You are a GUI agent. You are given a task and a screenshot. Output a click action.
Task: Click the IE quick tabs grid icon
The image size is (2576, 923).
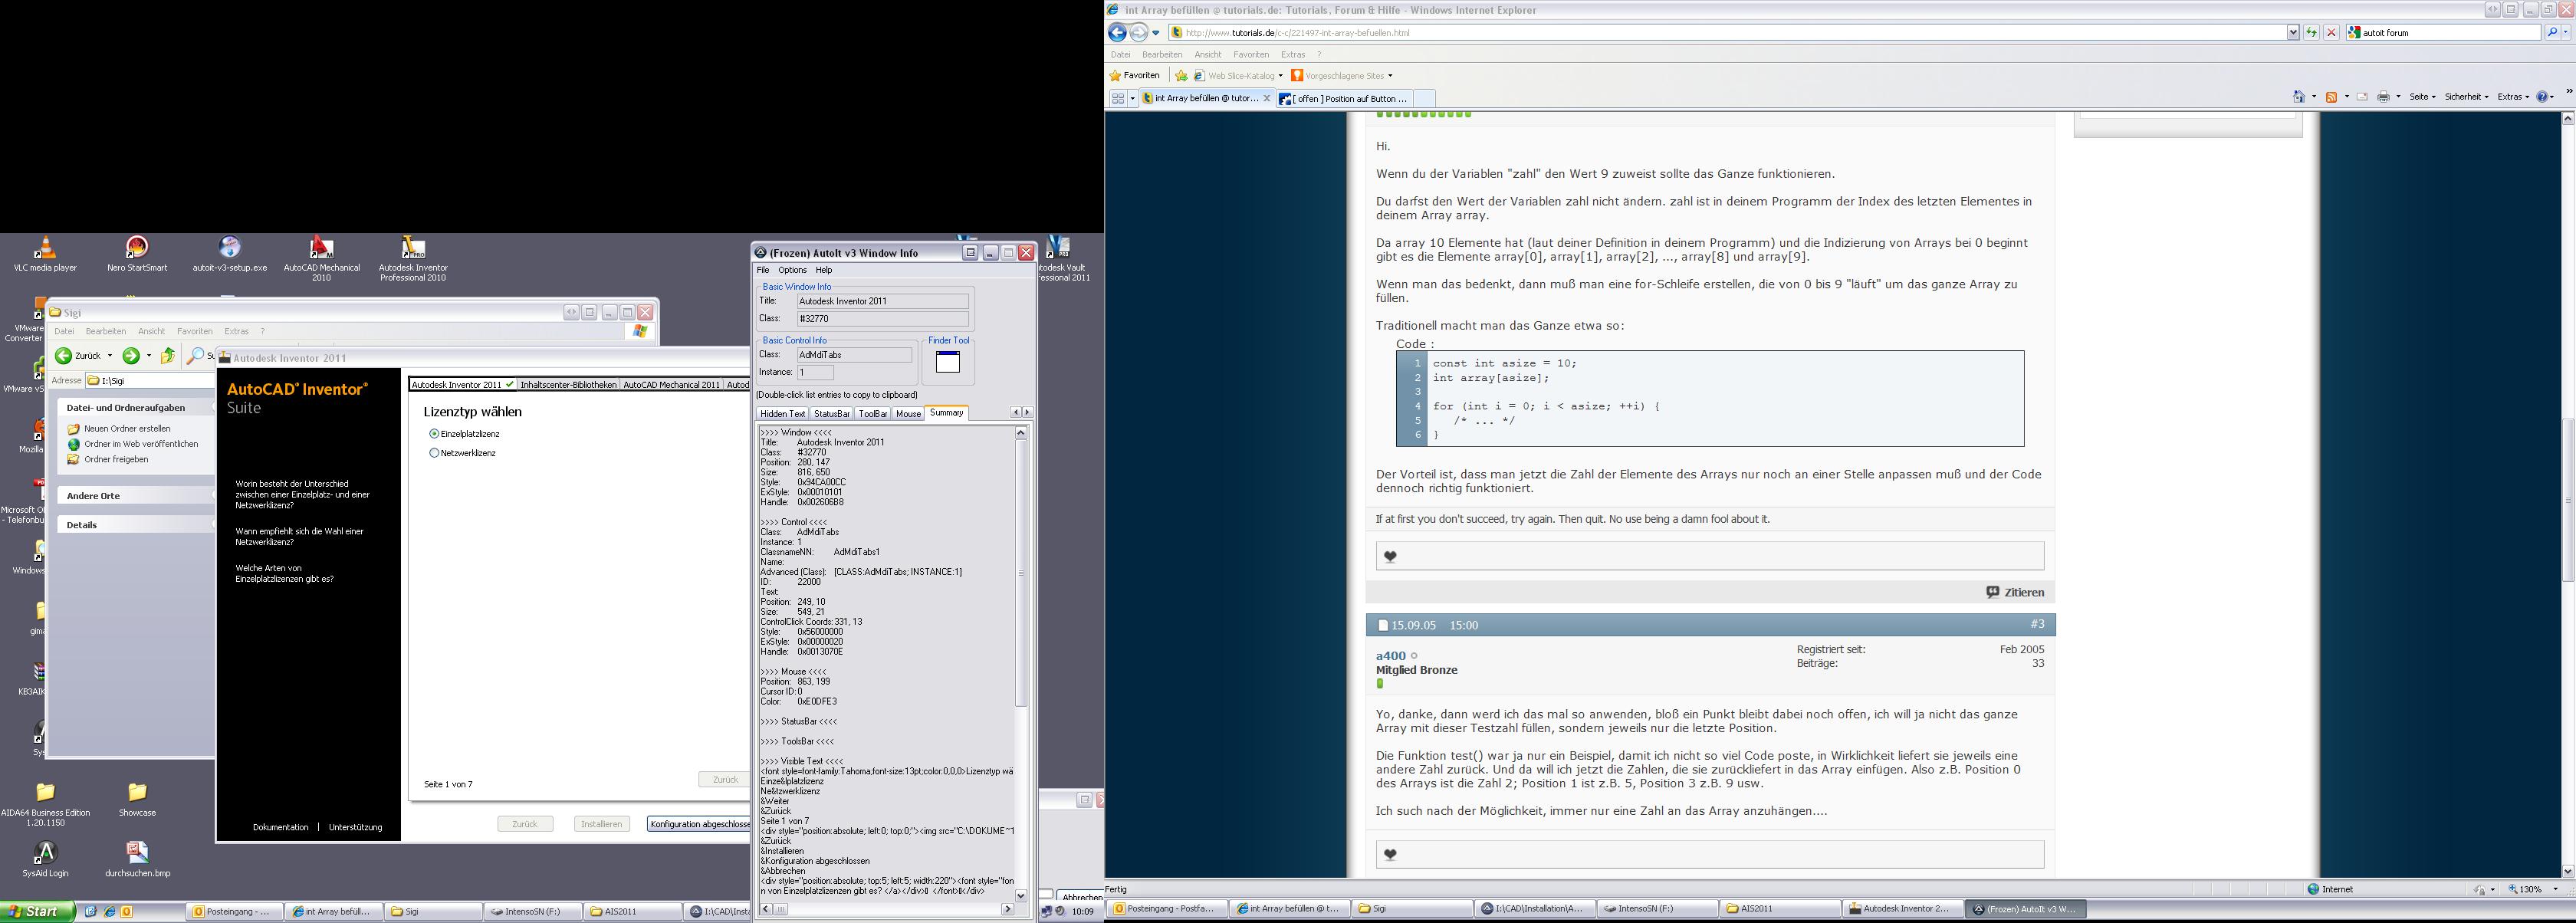pos(1118,98)
